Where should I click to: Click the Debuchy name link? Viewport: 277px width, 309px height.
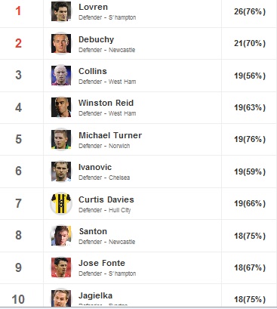point(96,39)
